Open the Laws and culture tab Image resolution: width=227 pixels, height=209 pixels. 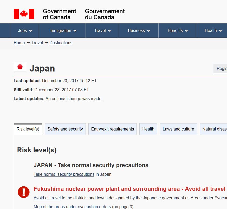point(178,129)
